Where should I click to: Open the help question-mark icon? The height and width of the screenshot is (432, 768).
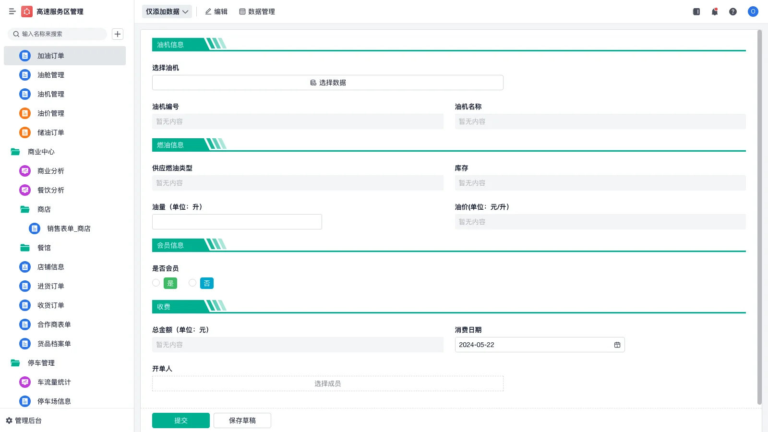(x=733, y=12)
